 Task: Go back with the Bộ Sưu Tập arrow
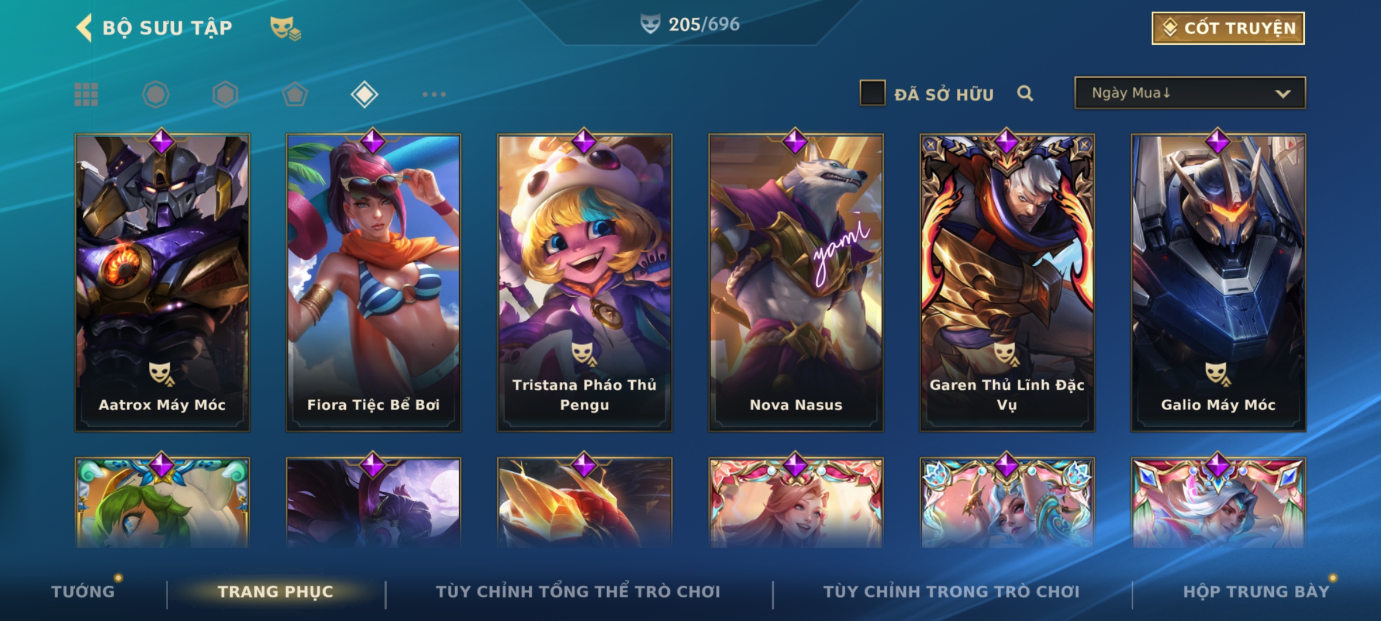84,28
